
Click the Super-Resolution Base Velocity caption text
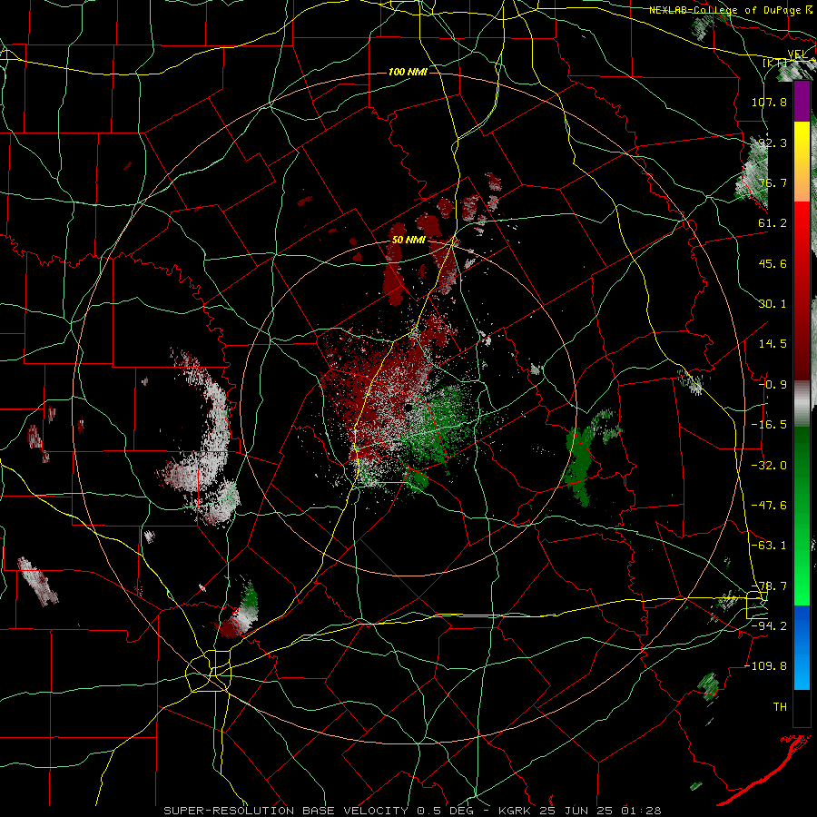[413, 811]
